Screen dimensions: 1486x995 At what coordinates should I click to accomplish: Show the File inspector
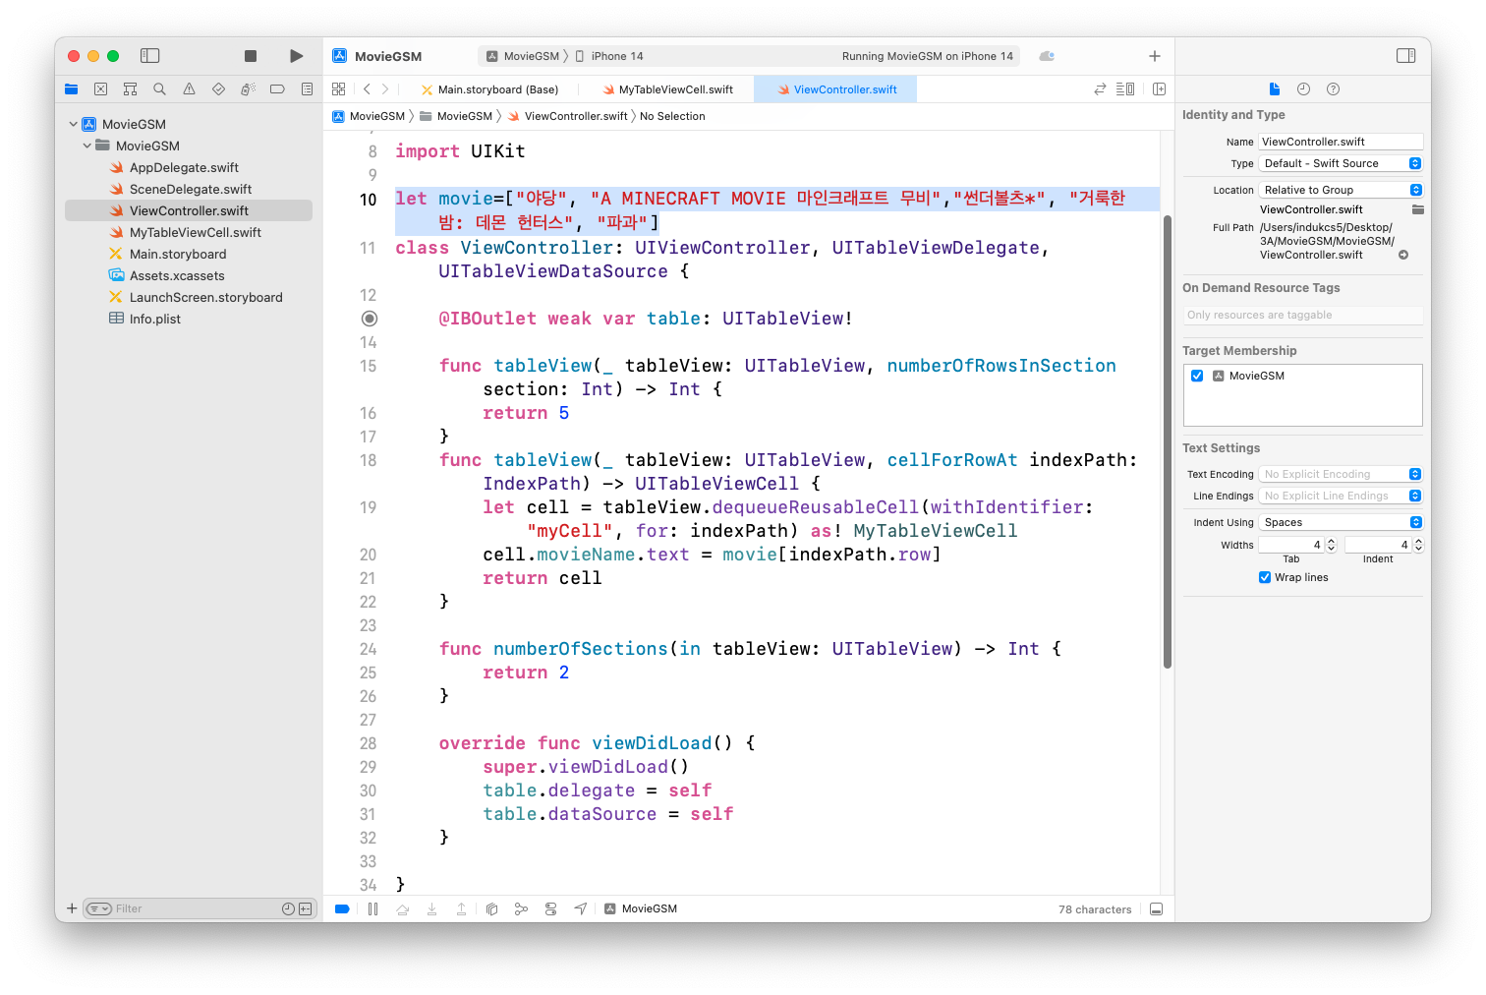[1275, 89]
